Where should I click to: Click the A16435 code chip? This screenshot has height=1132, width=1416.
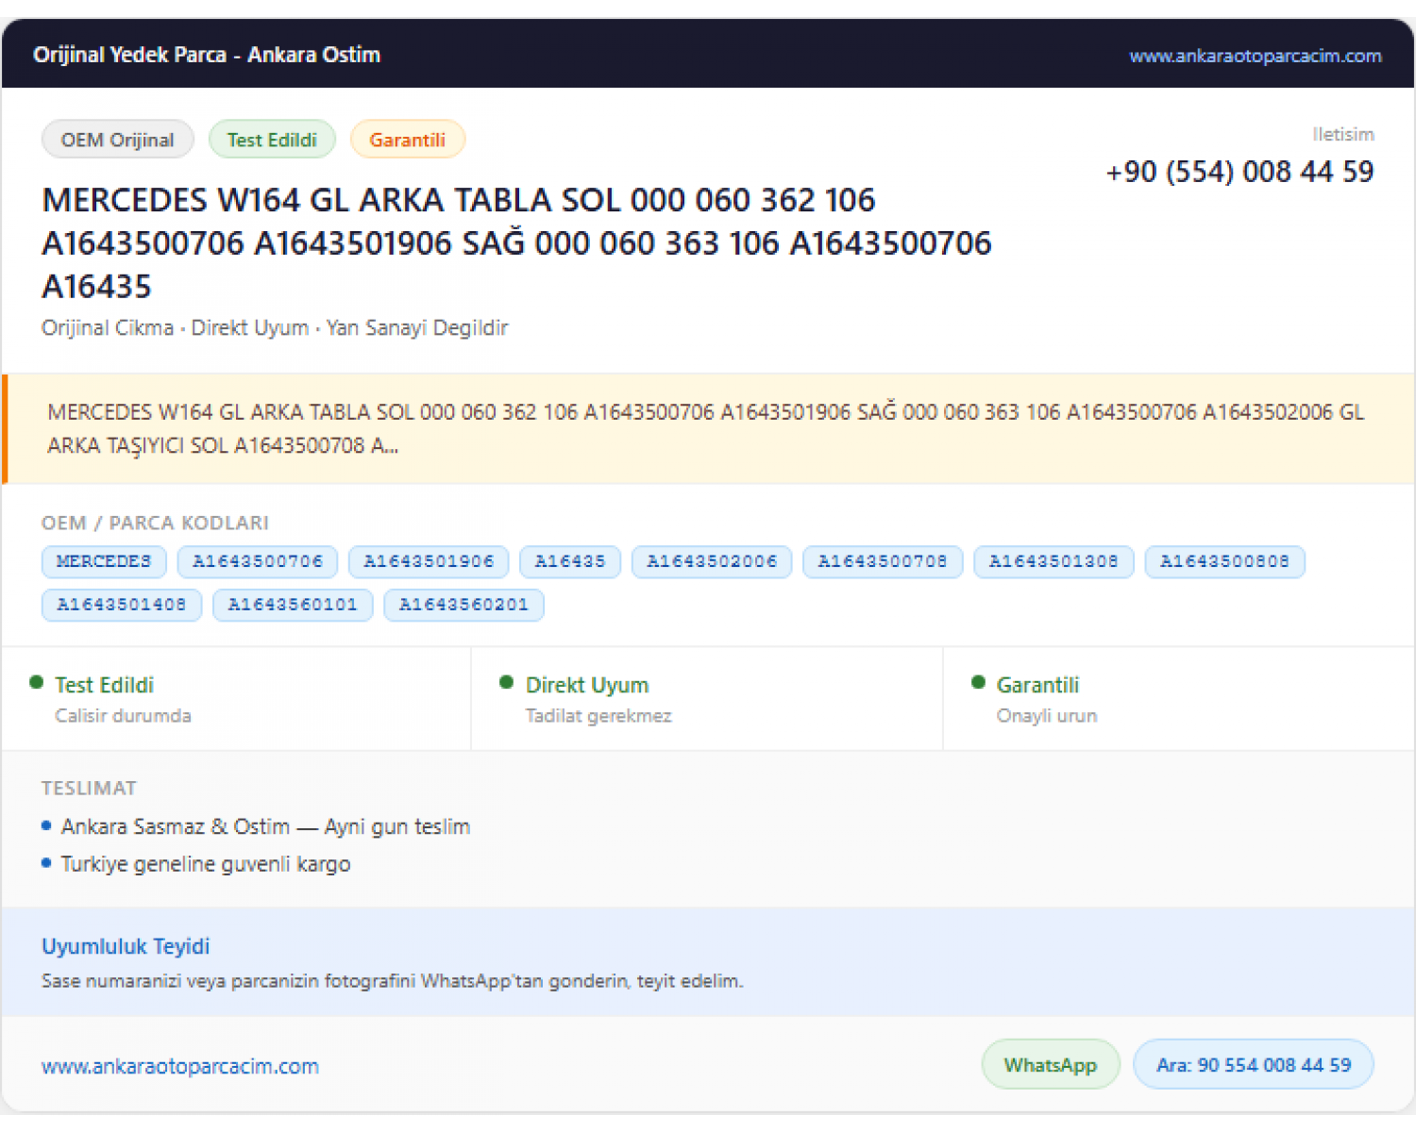click(x=570, y=561)
